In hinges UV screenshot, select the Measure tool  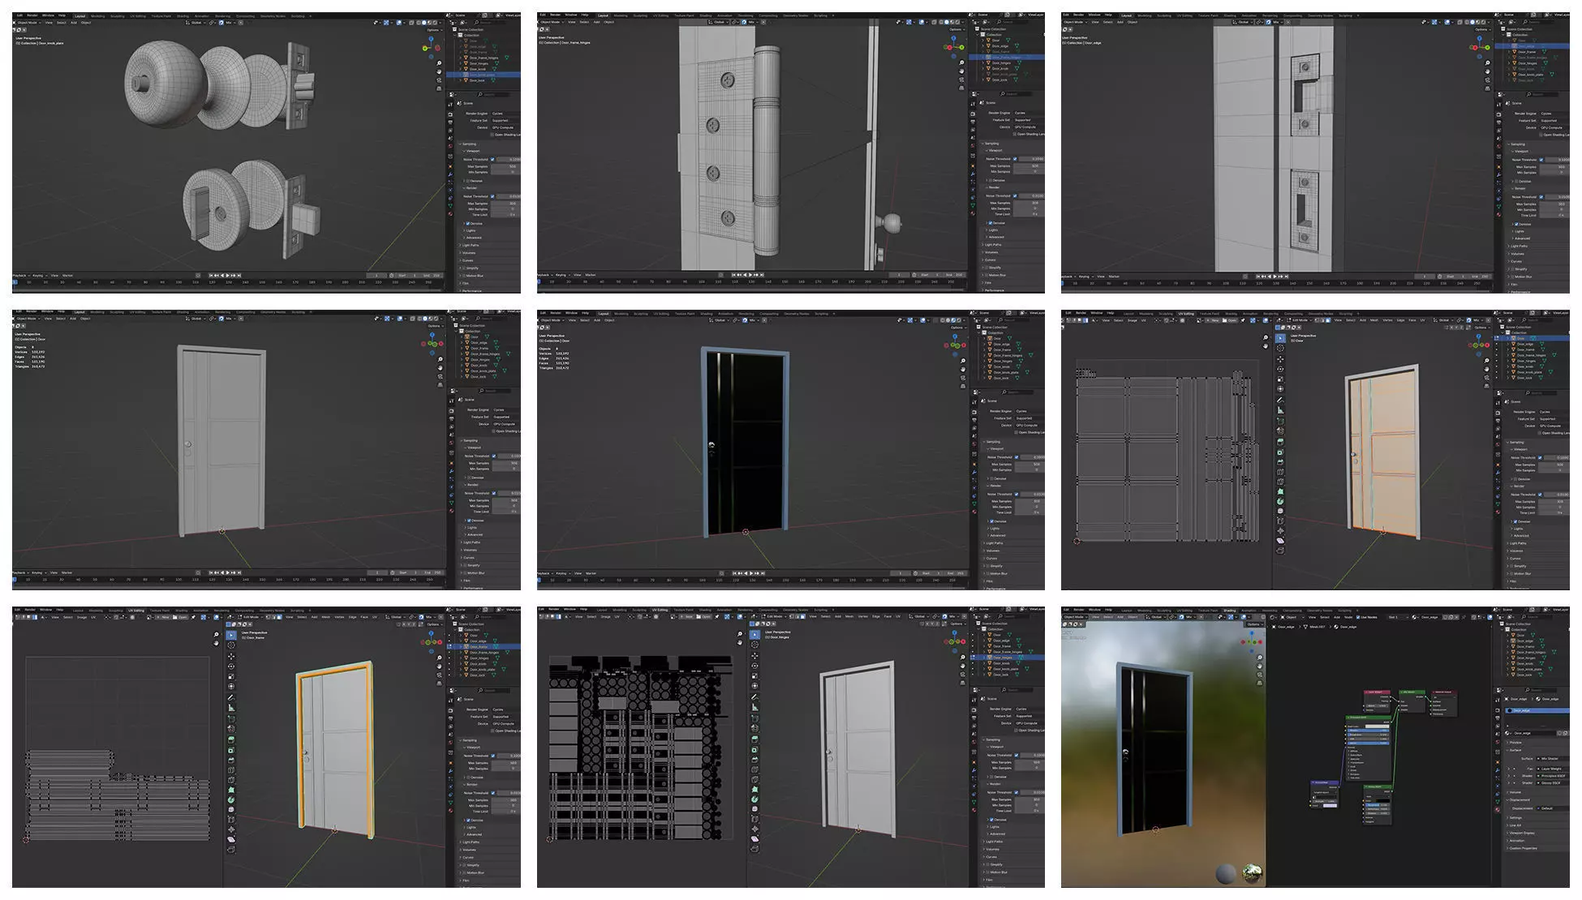(754, 707)
